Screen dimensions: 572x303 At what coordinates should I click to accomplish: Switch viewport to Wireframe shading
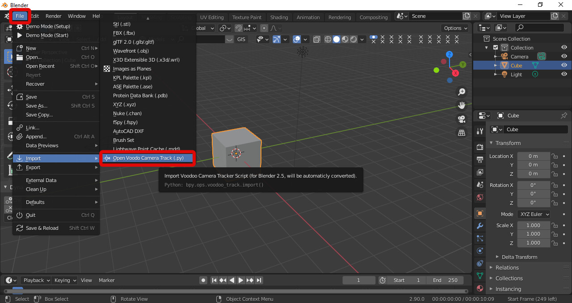[328, 39]
